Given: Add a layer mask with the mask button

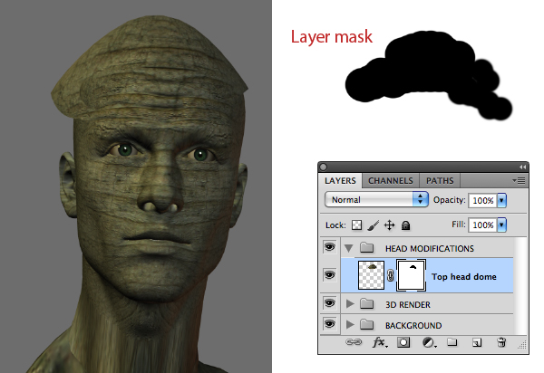Looking at the screenshot, I should click(x=403, y=342).
